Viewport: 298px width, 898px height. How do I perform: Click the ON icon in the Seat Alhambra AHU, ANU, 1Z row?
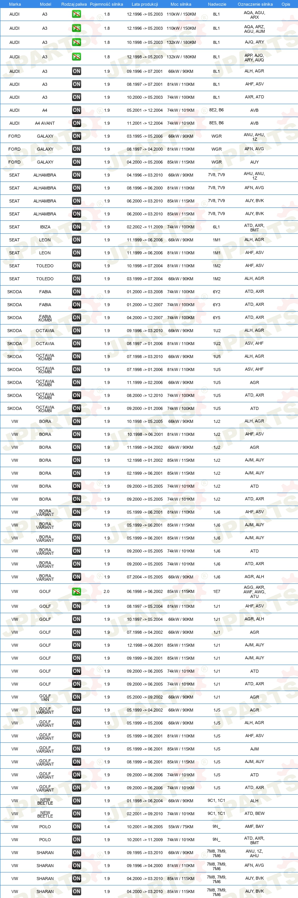click(x=76, y=175)
